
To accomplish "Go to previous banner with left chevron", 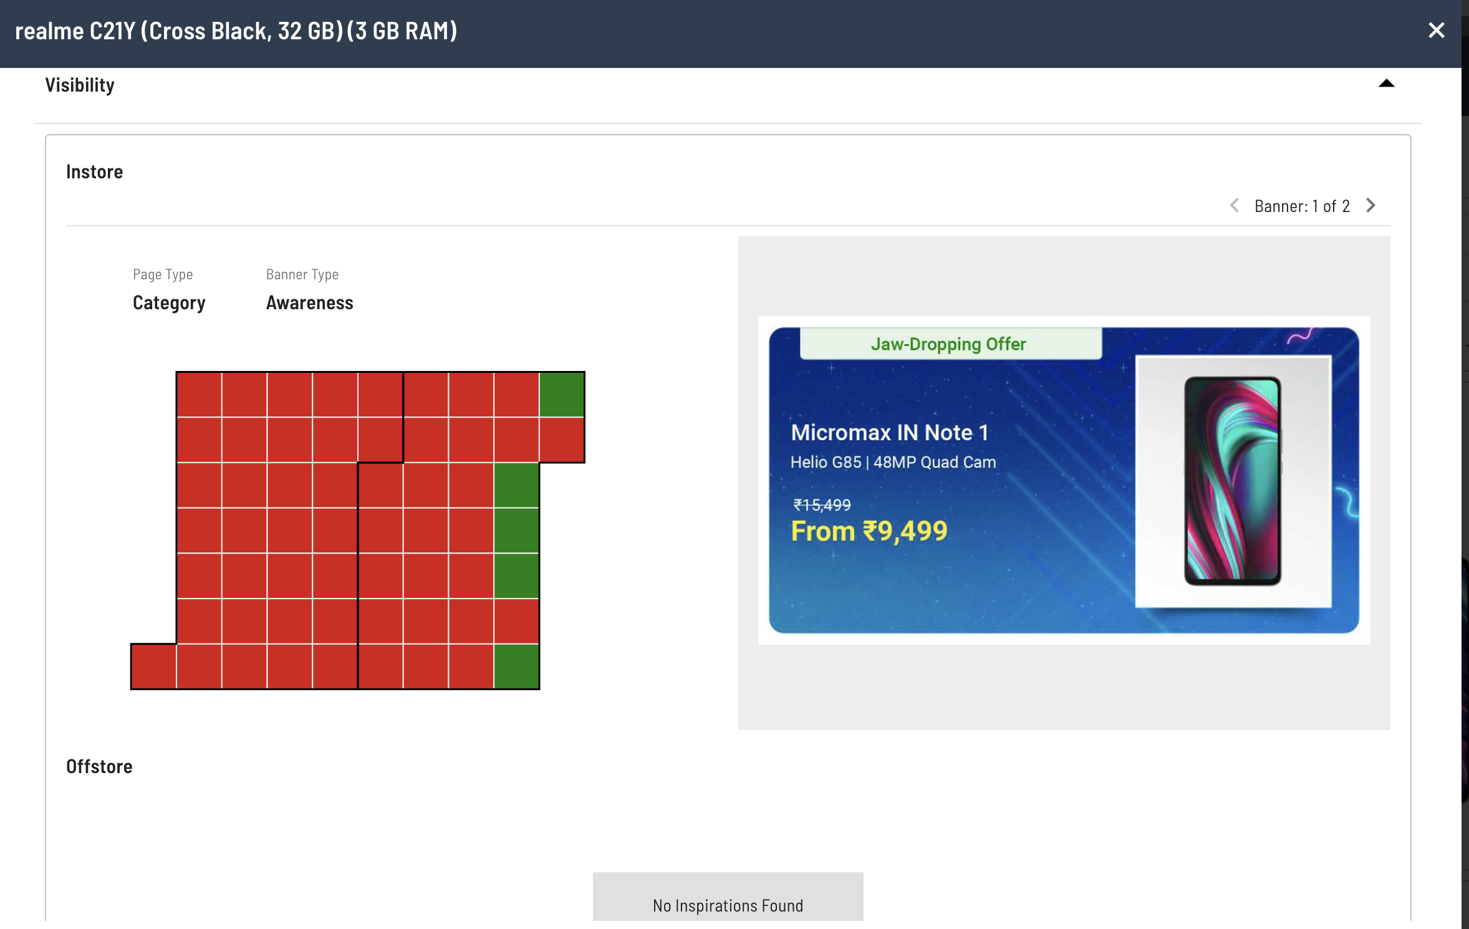I will click(1234, 206).
